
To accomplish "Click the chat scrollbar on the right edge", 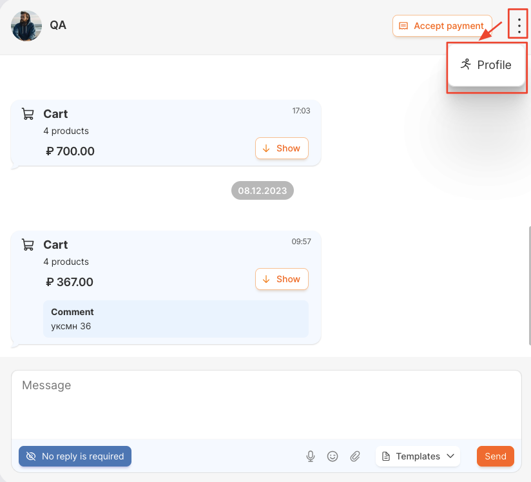I will (529, 286).
